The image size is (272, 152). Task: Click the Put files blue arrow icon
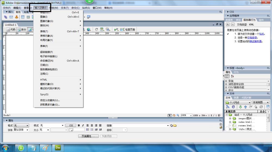pos(245,107)
